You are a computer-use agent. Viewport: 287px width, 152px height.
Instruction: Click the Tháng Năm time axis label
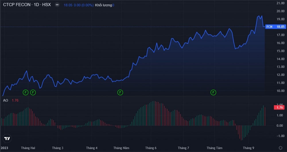[x=121, y=148]
